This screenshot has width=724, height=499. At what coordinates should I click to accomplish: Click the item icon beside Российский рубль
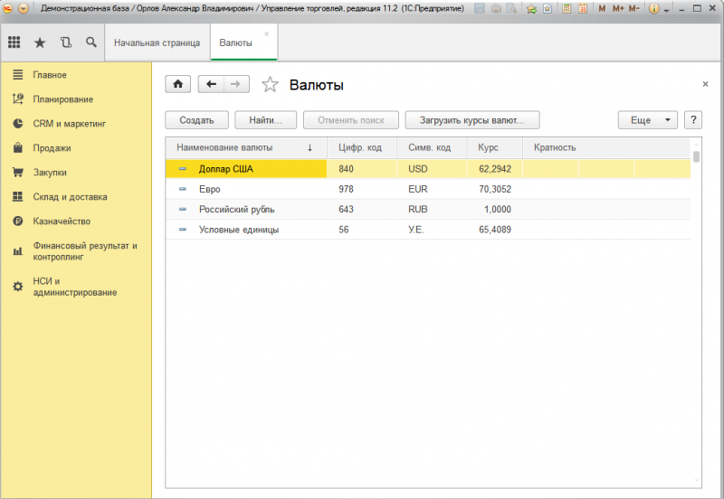(x=183, y=210)
